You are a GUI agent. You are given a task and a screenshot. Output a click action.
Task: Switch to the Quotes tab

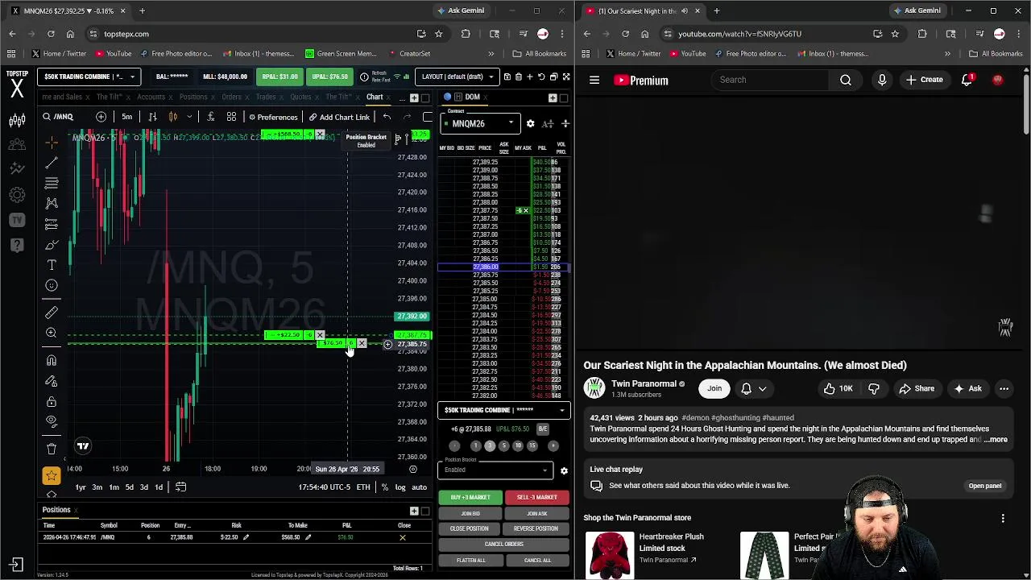pos(300,97)
